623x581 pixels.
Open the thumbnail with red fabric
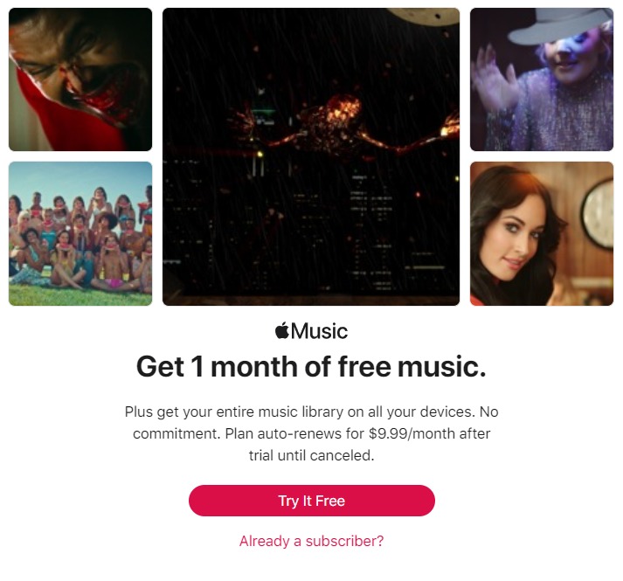80,80
